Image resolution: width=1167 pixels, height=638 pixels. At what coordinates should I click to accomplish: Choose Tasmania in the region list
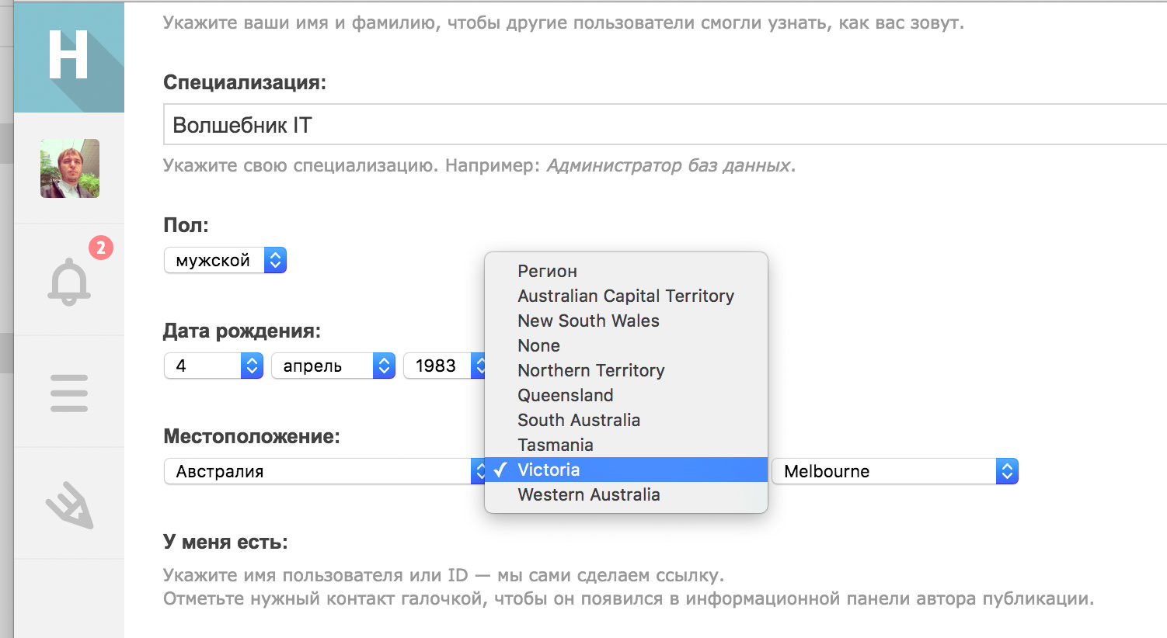555,445
